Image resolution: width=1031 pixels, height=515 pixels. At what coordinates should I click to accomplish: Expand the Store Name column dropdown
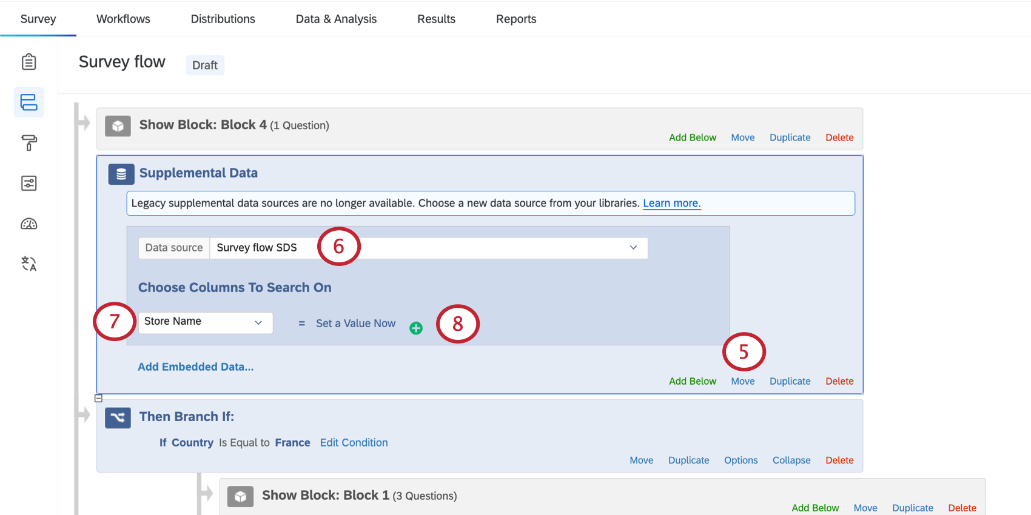[205, 322]
